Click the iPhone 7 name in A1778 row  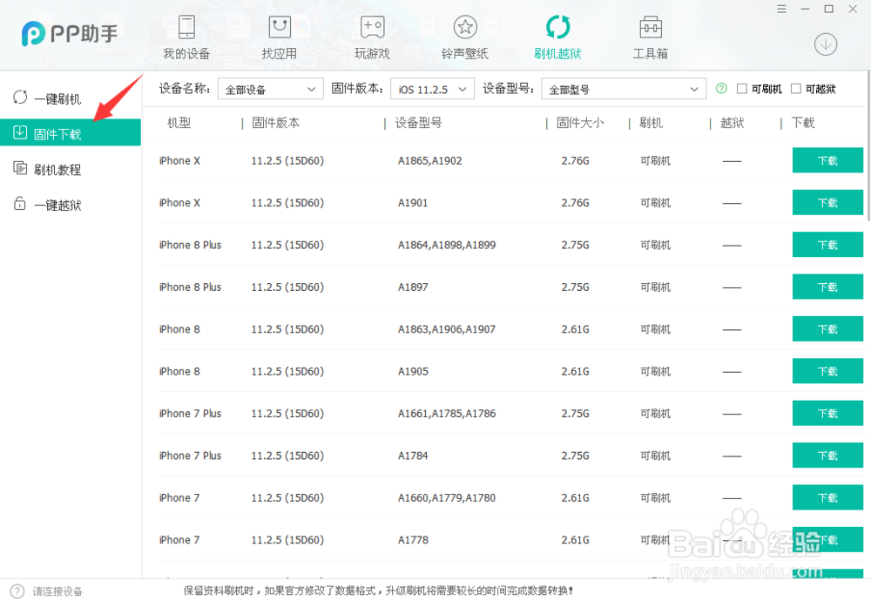click(179, 540)
